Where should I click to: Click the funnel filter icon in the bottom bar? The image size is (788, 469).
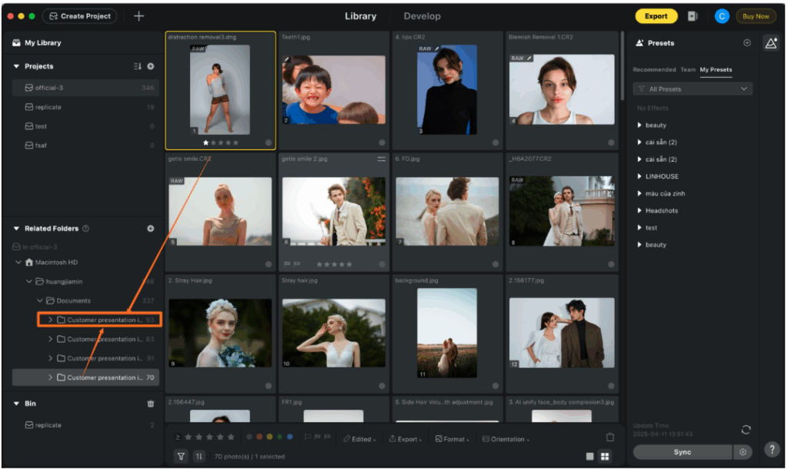[x=181, y=457]
